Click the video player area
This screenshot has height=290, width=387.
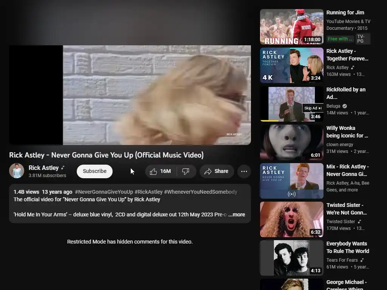pos(130,95)
